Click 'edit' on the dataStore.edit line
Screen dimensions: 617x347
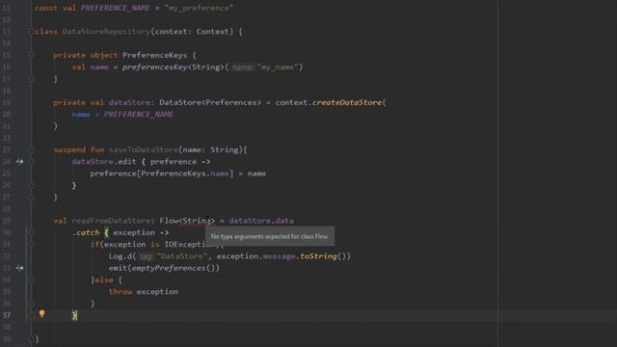pos(127,161)
